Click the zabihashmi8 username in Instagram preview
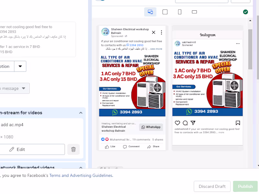 tap(189, 42)
